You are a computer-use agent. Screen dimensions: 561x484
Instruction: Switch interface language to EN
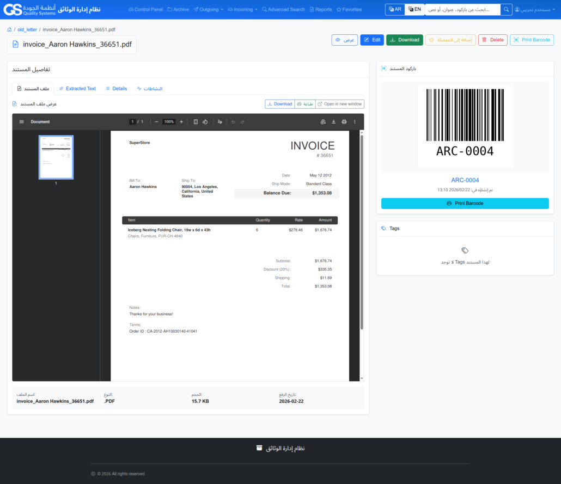click(x=414, y=9)
